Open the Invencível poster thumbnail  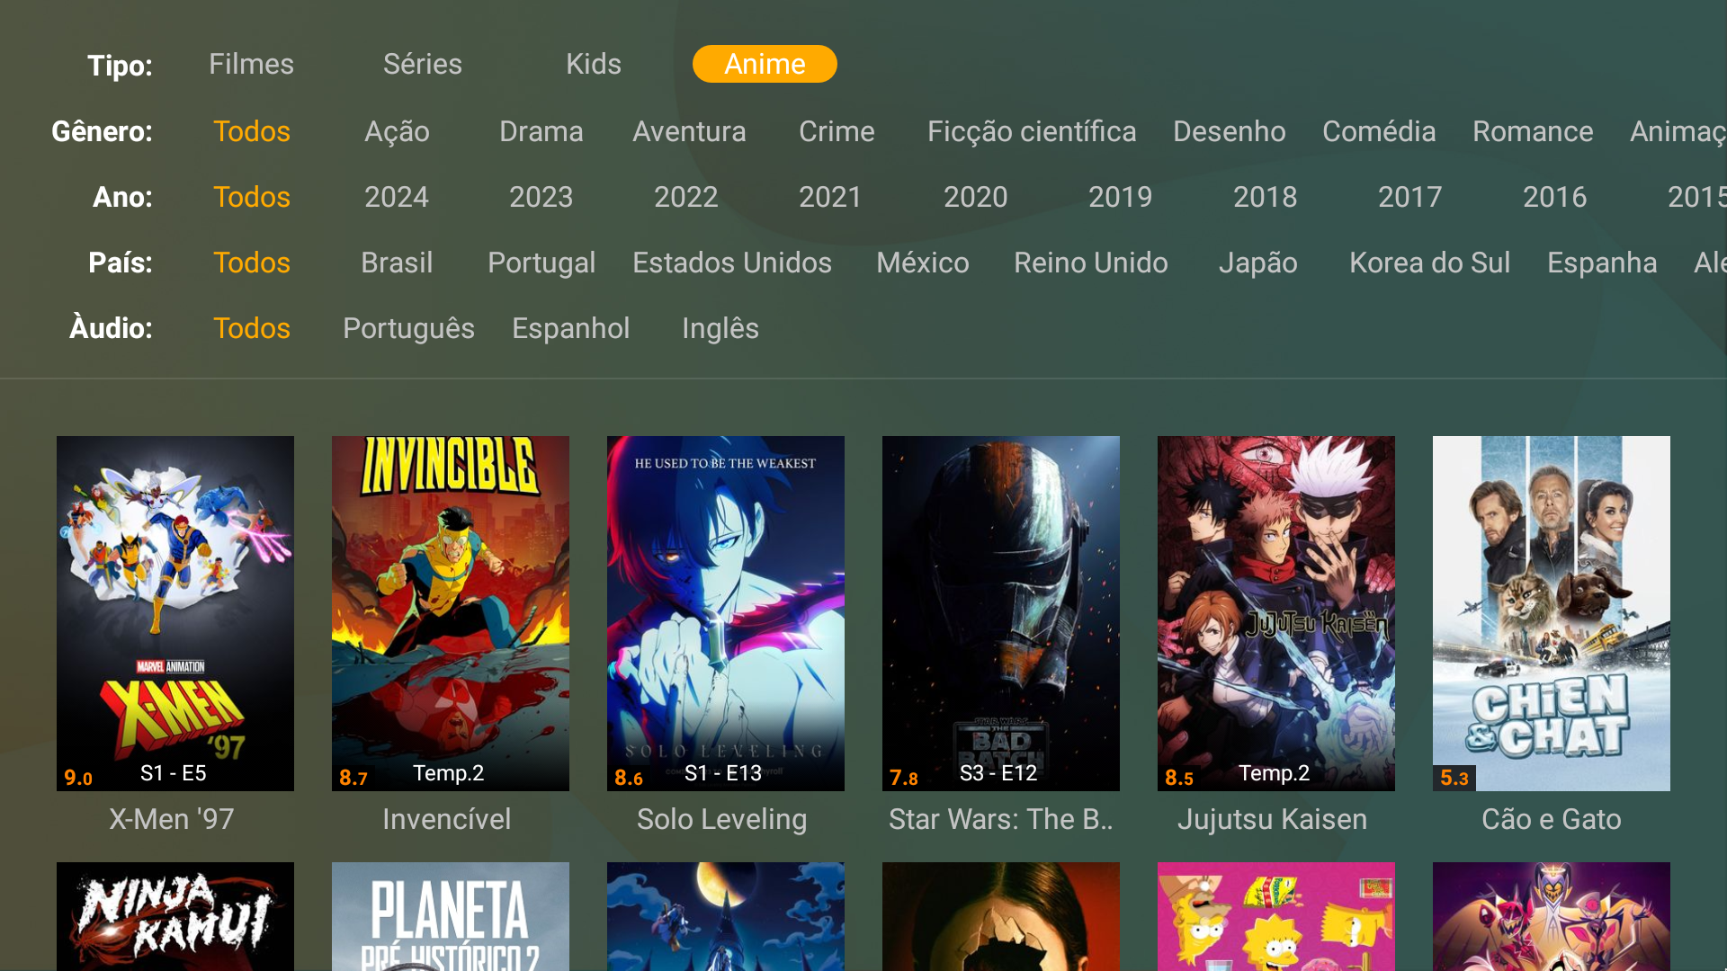point(451,613)
